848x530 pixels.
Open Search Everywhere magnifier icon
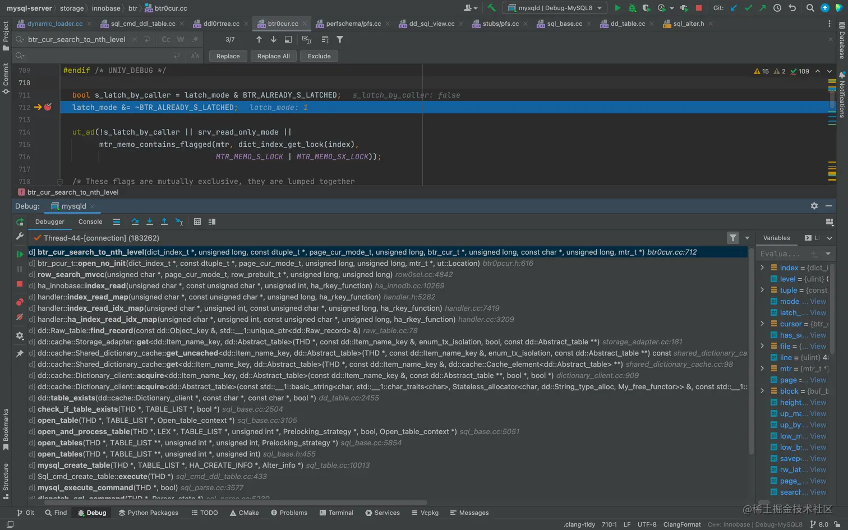pyautogui.click(x=810, y=8)
